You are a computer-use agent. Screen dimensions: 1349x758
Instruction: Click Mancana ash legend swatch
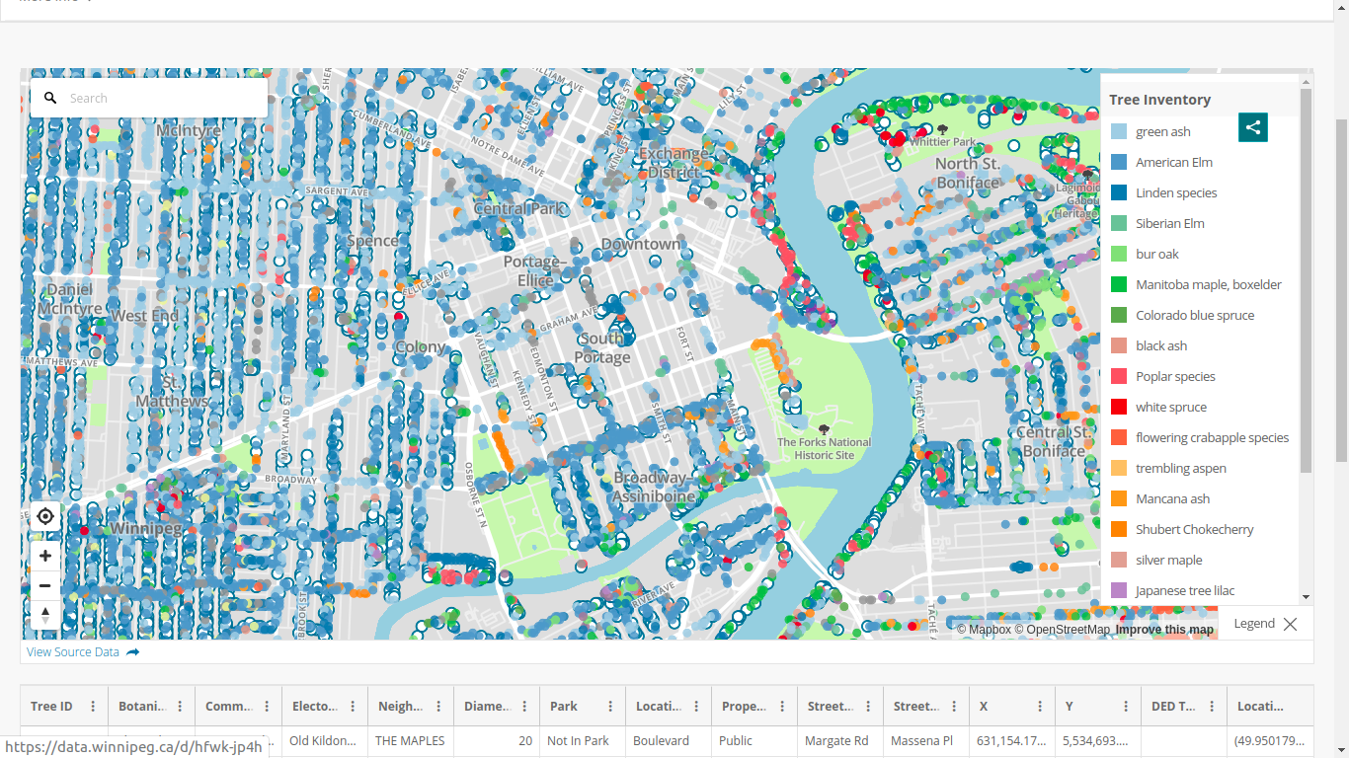coord(1119,498)
